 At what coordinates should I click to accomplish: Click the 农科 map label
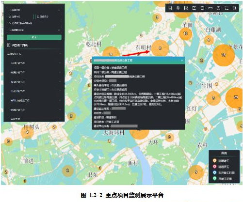click(202, 145)
